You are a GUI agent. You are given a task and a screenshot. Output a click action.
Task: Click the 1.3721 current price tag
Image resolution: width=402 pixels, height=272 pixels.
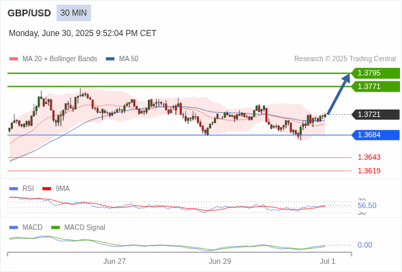[375, 114]
